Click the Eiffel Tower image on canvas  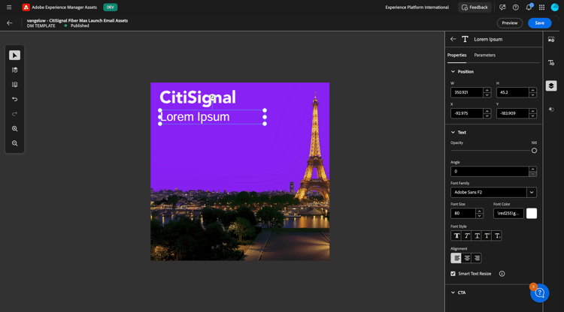point(315,147)
